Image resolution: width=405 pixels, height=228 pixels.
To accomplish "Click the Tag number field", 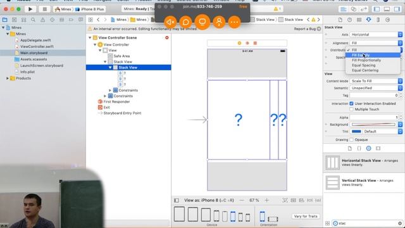I will coord(374,95).
